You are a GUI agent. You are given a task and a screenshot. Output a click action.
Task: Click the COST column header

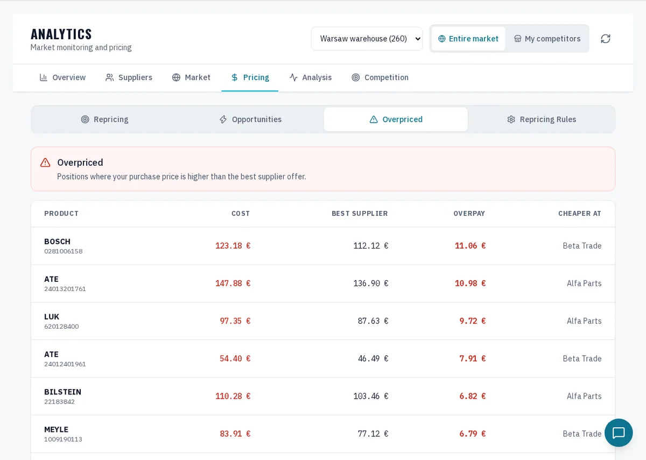point(241,214)
